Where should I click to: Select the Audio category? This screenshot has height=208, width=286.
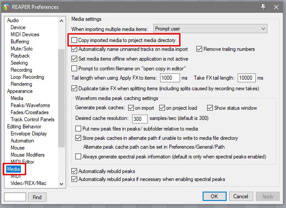pyautogui.click(x=13, y=20)
